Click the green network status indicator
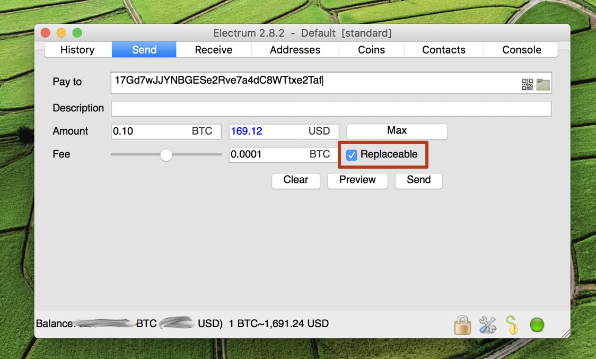This screenshot has height=359, width=596. [x=537, y=325]
